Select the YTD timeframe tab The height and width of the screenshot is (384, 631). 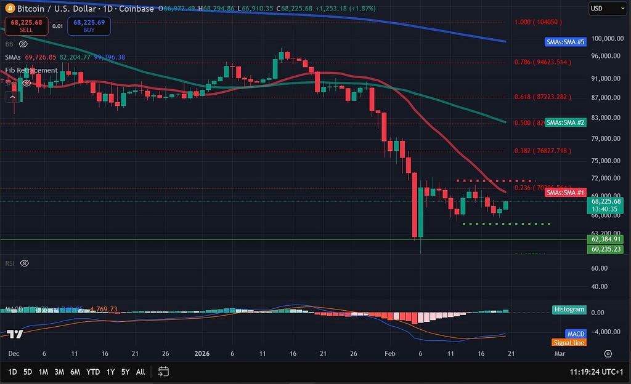93,372
